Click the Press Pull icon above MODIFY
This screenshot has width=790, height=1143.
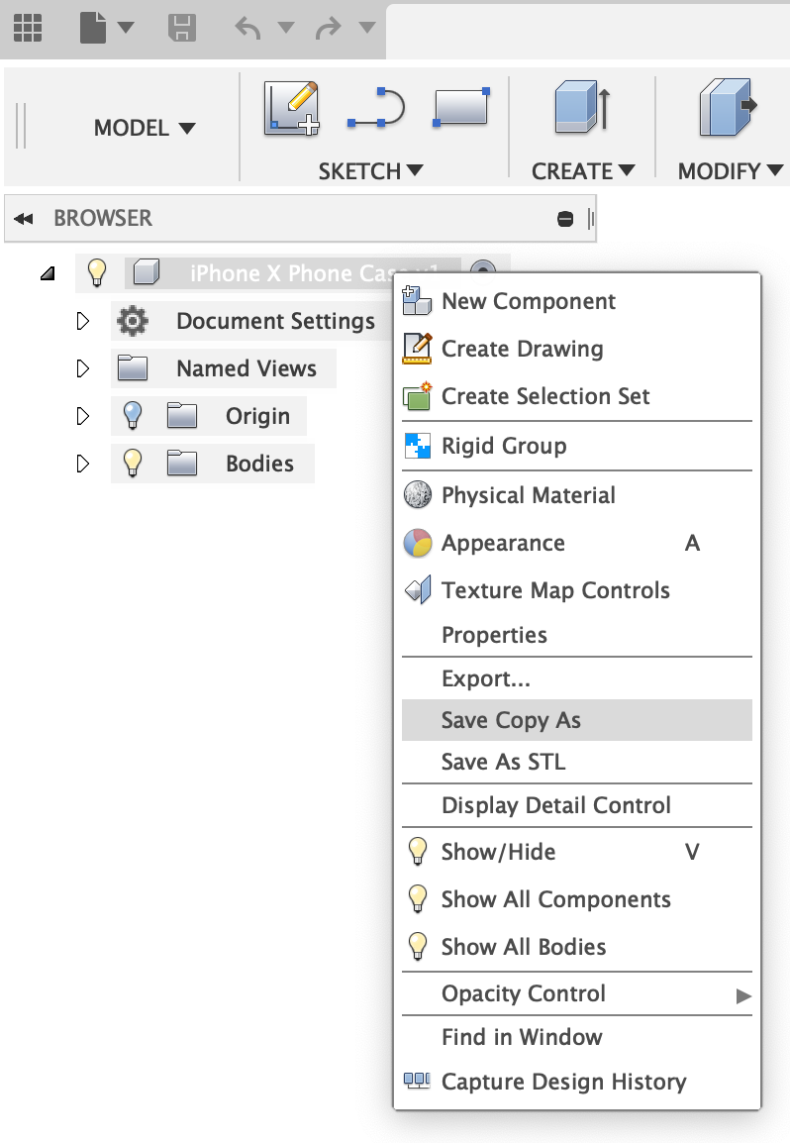pyautogui.click(x=728, y=108)
